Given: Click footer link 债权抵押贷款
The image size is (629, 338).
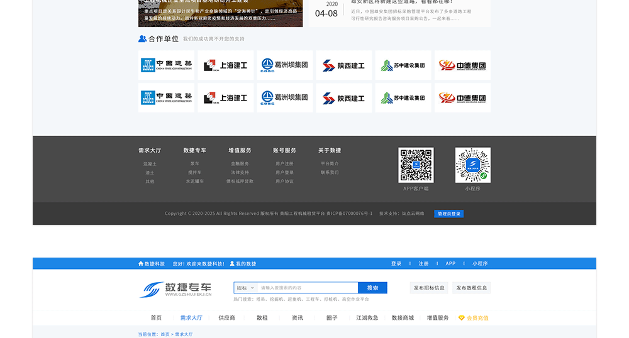Looking at the screenshot, I should 240,182.
